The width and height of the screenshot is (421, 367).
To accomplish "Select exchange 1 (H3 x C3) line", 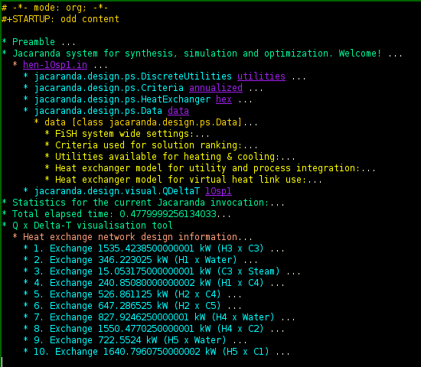I will tap(154, 248).
